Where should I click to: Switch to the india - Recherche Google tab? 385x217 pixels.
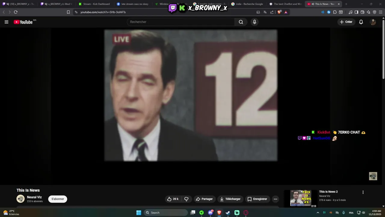tap(247, 4)
